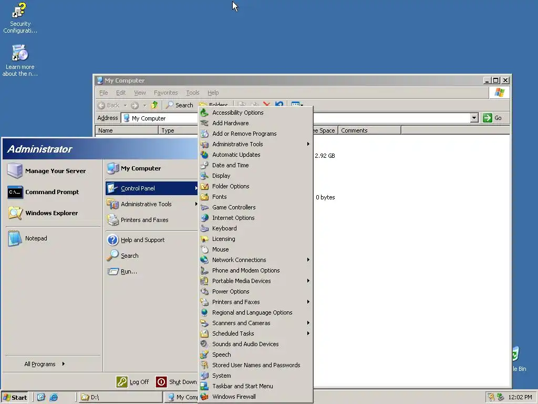Click the Power Options icon
538x404 pixels.
coord(204,291)
